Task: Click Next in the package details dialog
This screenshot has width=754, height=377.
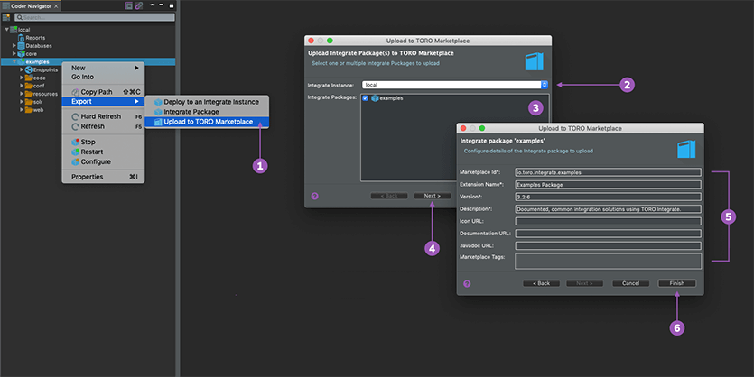Action: click(585, 283)
